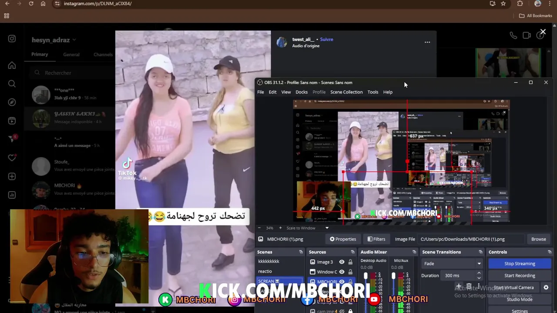Enable Studio Mode
The height and width of the screenshot is (313, 557).
[520, 299]
